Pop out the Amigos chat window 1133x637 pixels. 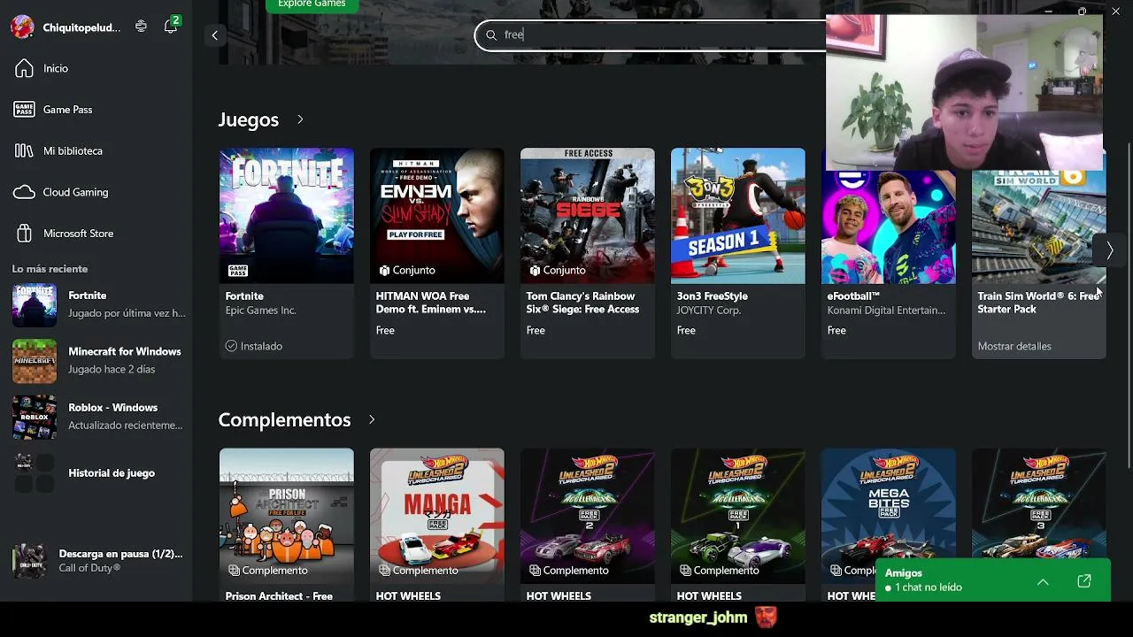[x=1084, y=581]
